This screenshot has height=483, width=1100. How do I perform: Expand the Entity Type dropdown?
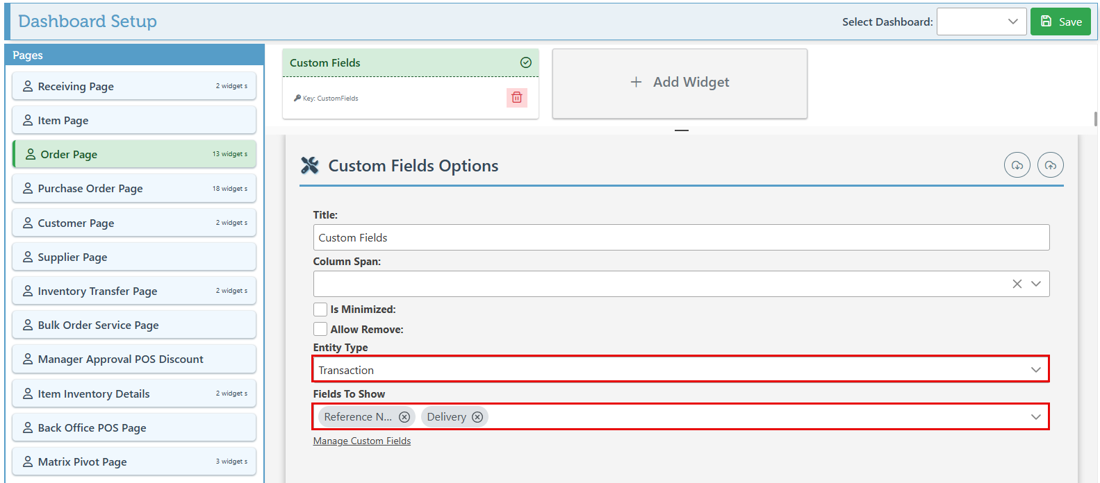pyautogui.click(x=1035, y=370)
